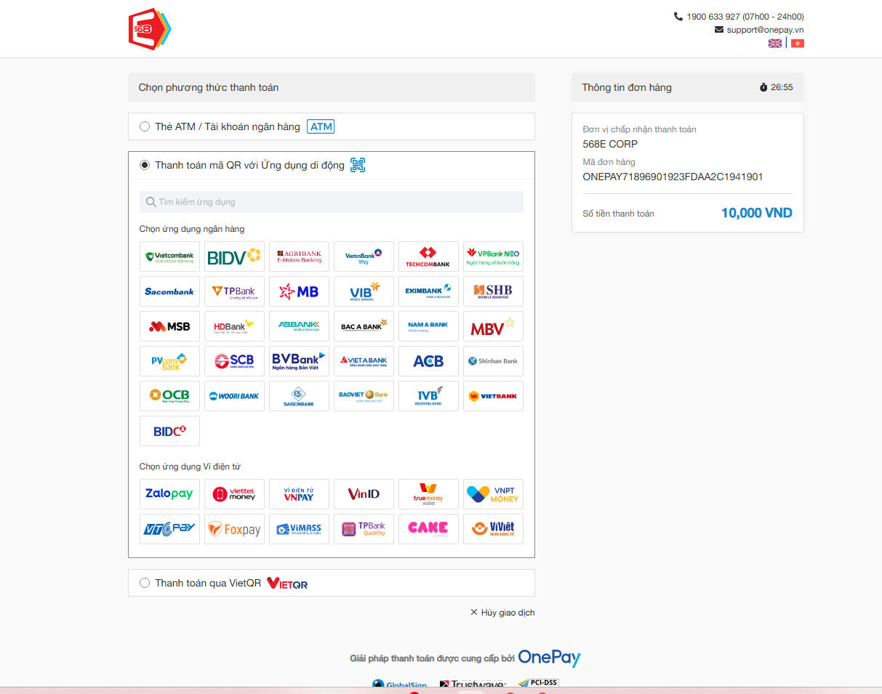Choose the HDBank tile
The height and width of the screenshot is (694, 882).
(234, 326)
